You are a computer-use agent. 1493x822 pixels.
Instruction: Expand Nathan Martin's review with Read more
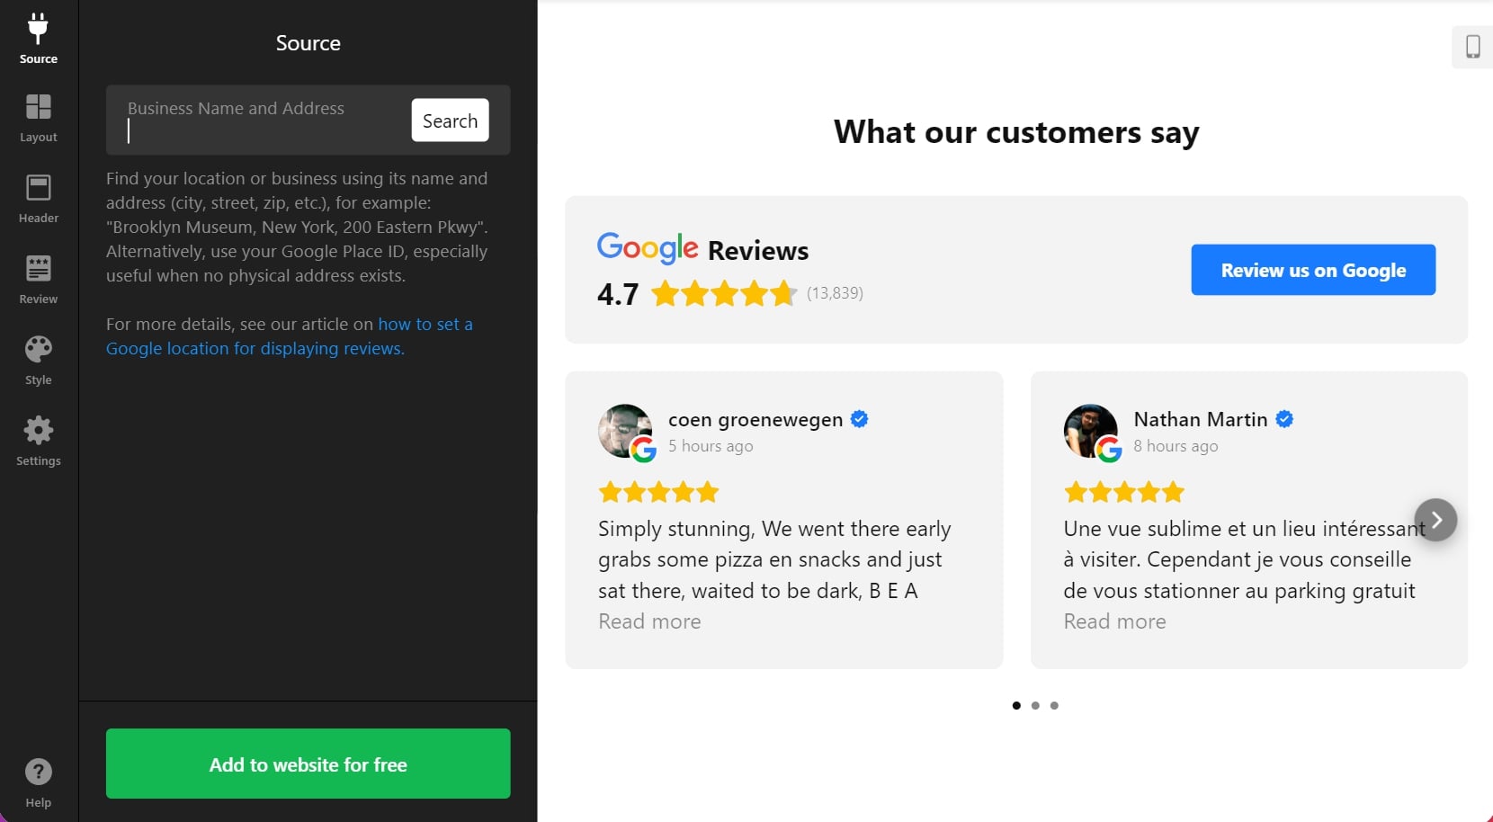tap(1113, 621)
